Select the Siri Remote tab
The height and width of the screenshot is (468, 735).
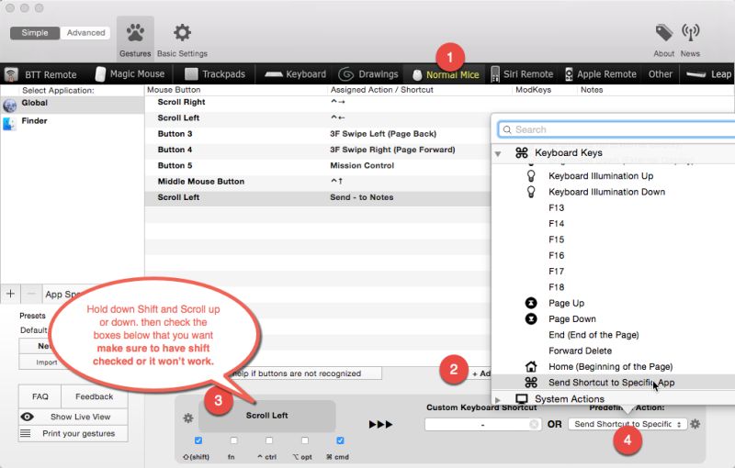pyautogui.click(x=522, y=74)
